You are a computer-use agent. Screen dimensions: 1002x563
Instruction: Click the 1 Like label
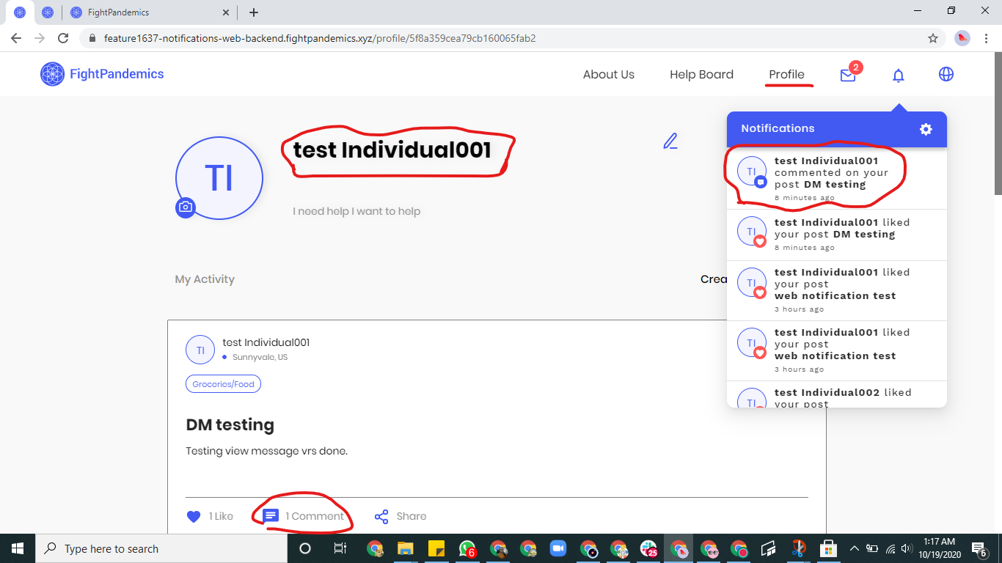pyautogui.click(x=221, y=516)
